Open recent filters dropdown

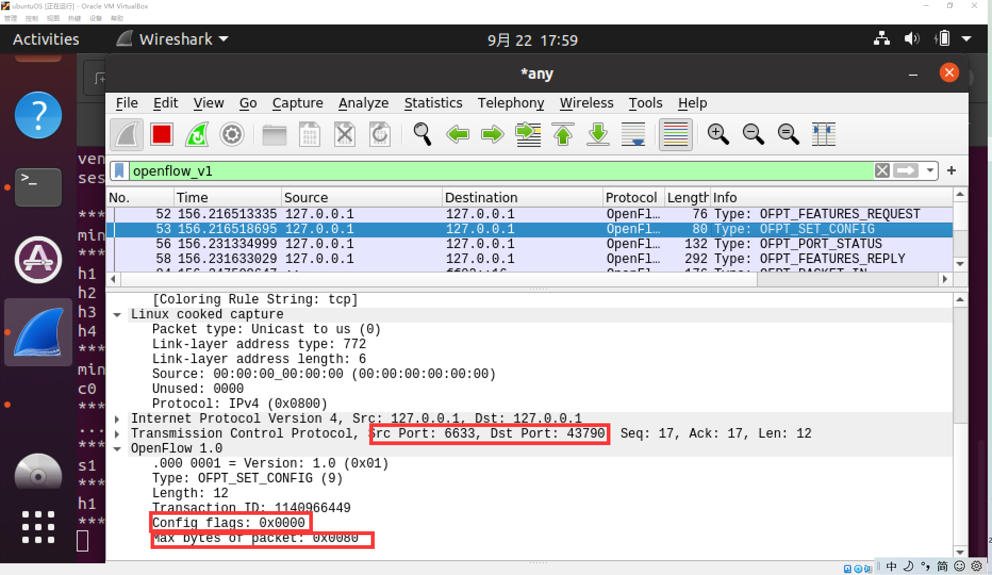click(930, 170)
